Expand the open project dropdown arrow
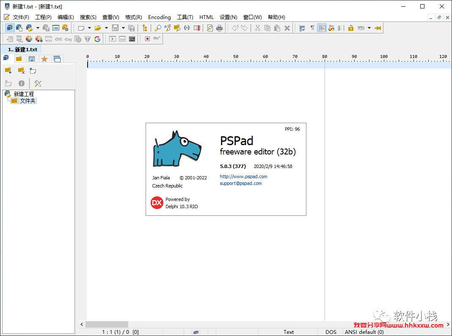452x336 pixels. 38,28
